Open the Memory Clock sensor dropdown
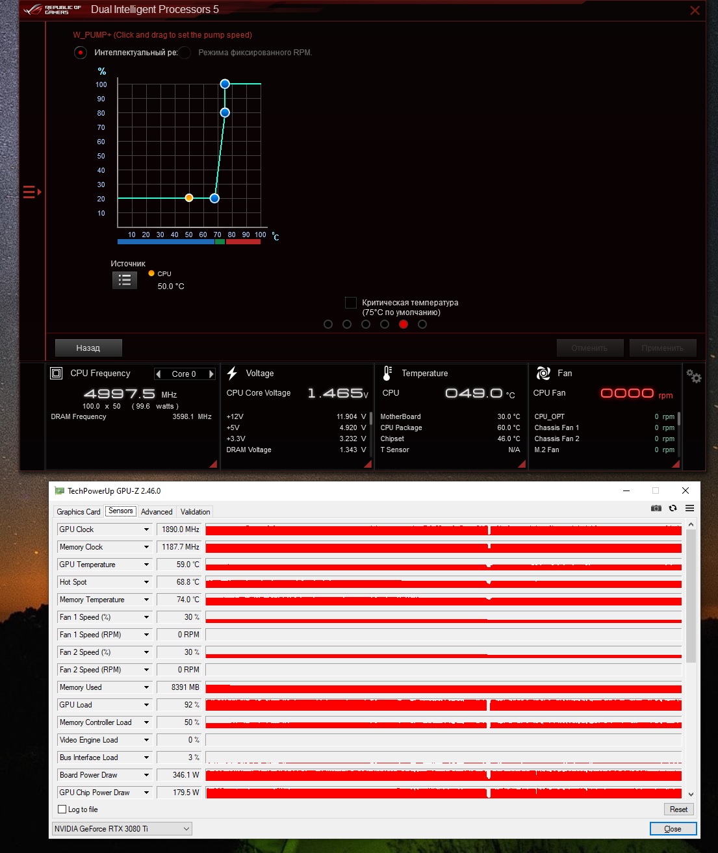718x853 pixels. tap(146, 547)
